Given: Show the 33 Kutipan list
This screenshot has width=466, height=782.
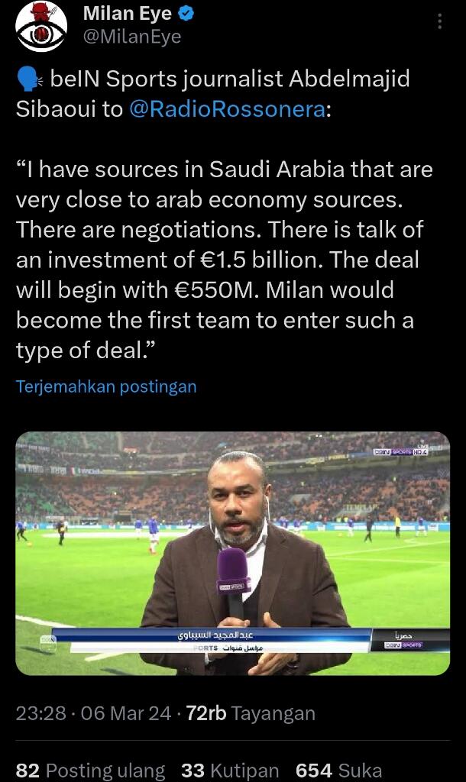Looking at the screenshot, I should (x=230, y=770).
